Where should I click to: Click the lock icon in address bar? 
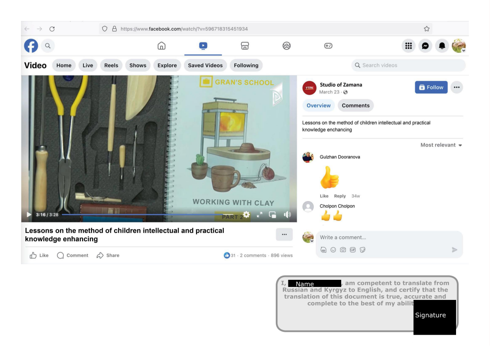114,29
